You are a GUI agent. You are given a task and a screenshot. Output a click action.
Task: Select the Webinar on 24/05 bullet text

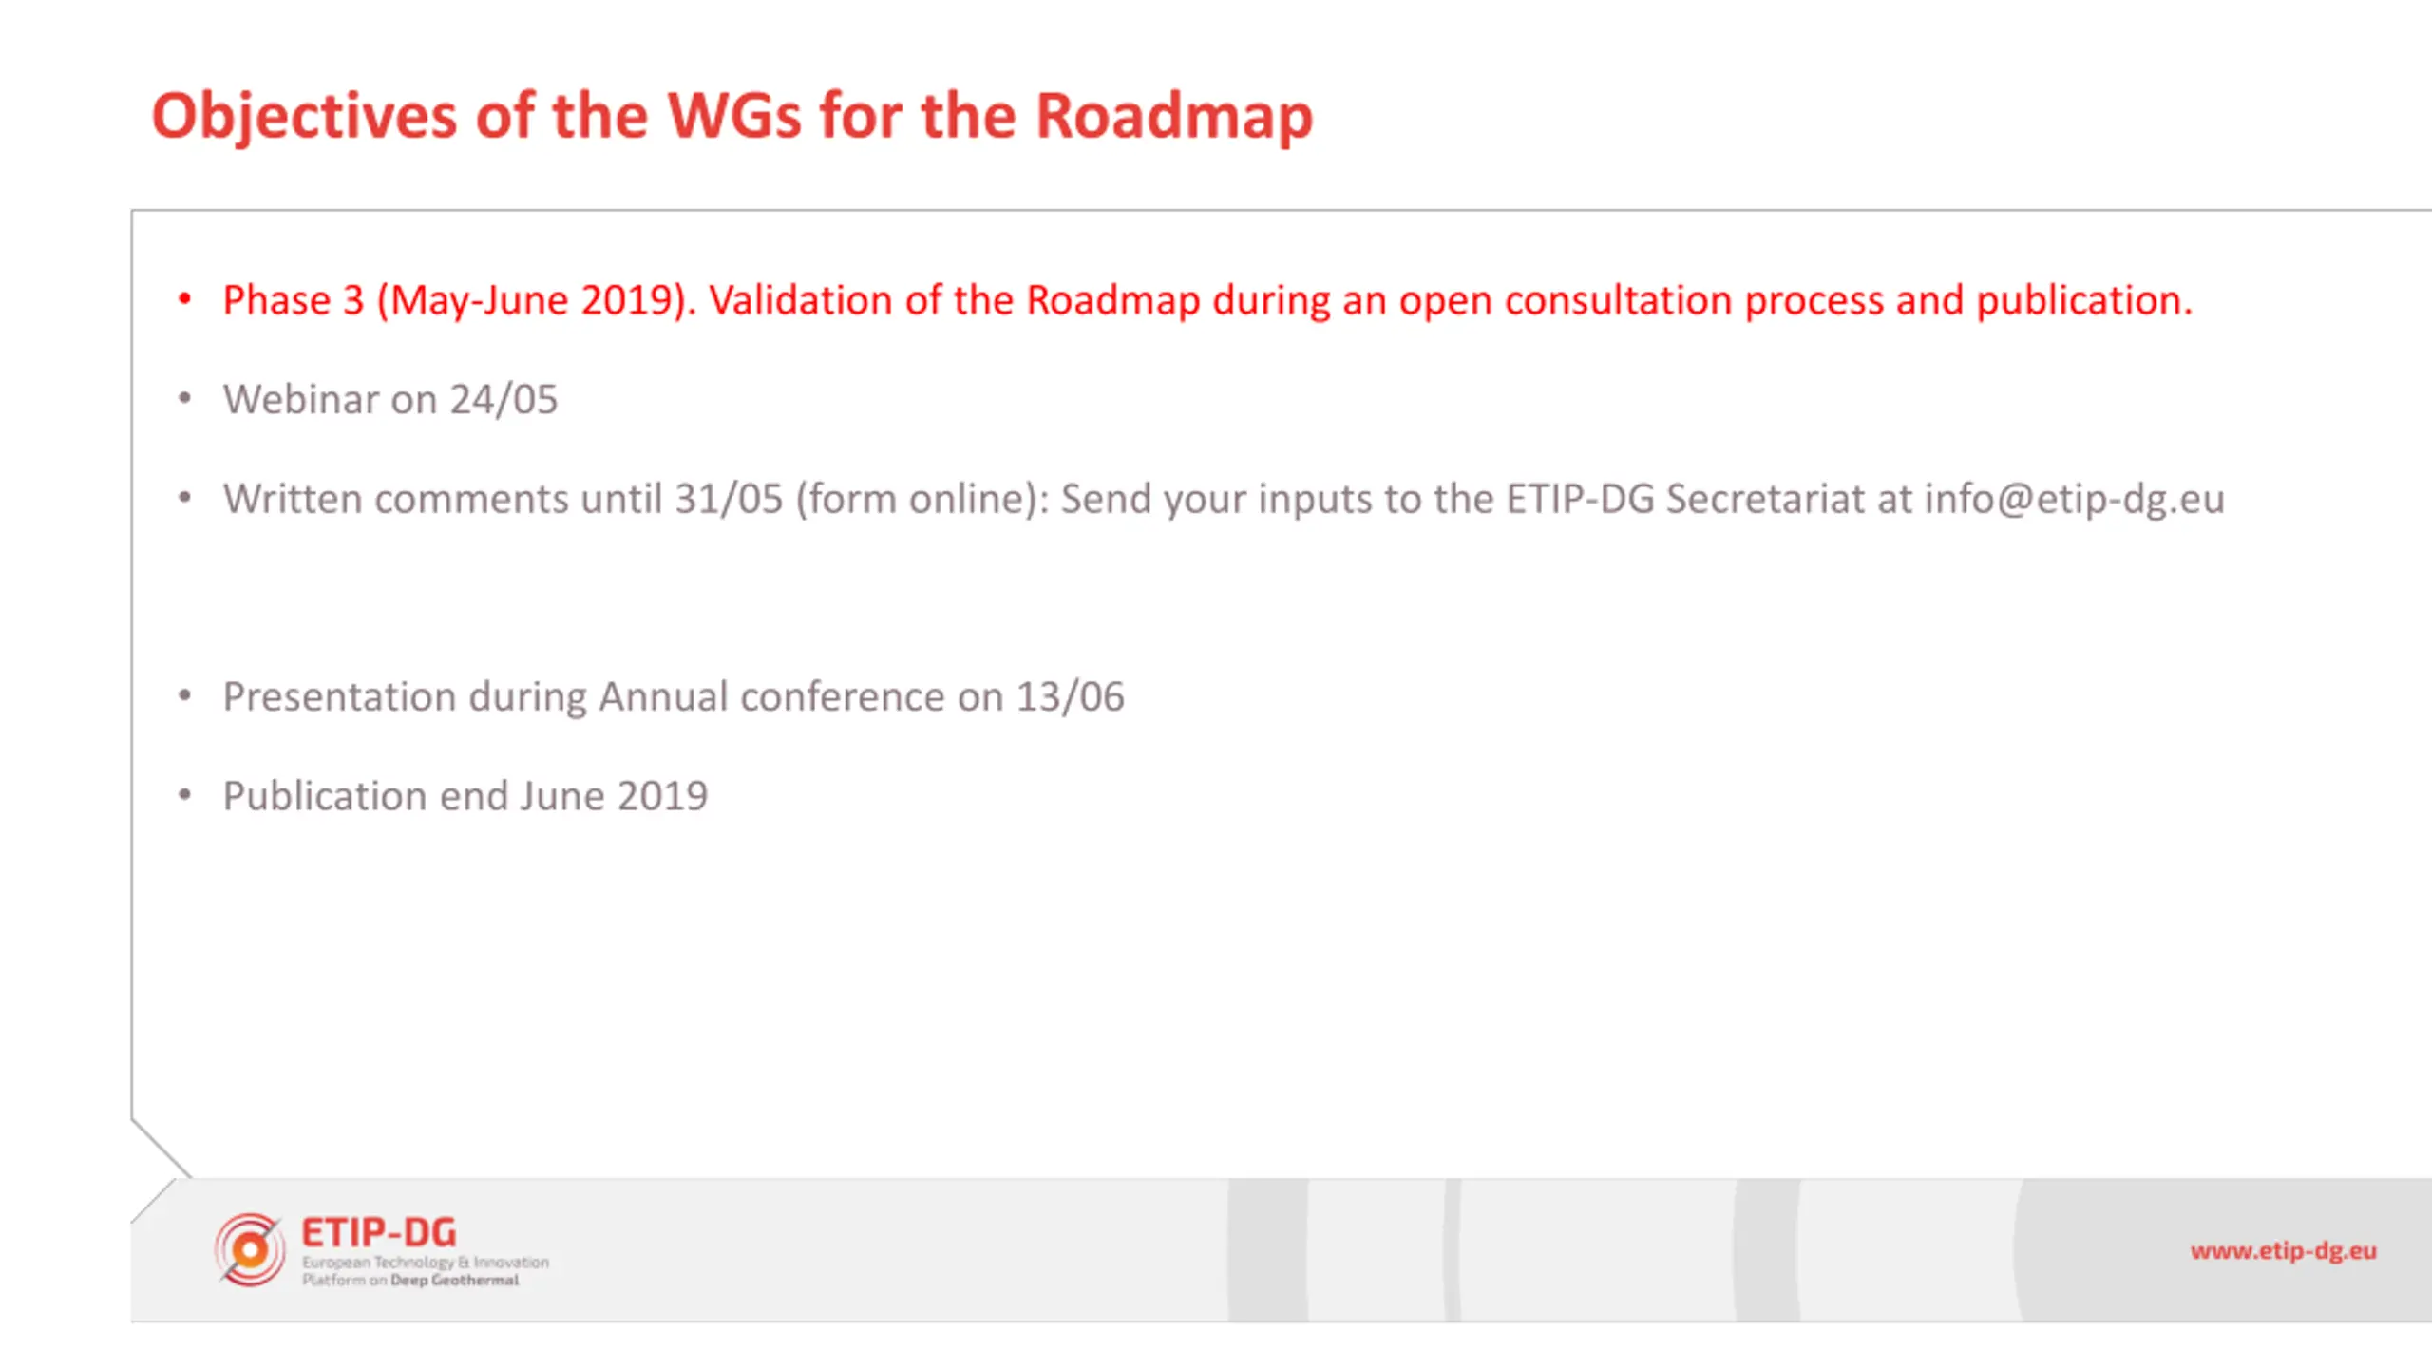(x=389, y=399)
